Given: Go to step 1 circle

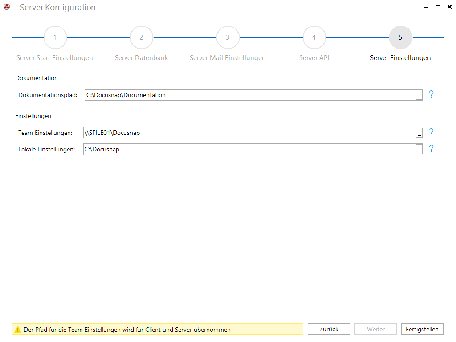Looking at the screenshot, I should (55, 37).
